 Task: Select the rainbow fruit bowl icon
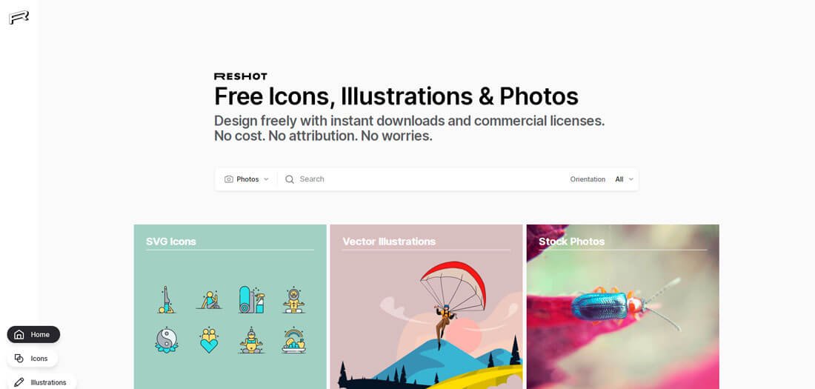(x=293, y=340)
